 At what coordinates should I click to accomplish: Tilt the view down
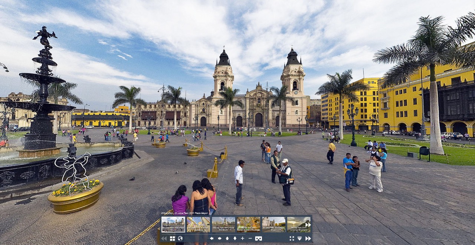(235, 238)
